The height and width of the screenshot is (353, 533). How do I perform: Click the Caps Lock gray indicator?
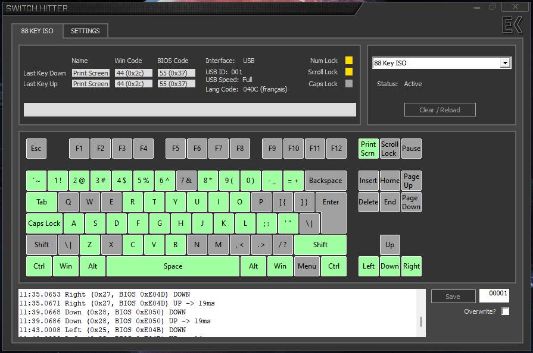coord(349,83)
